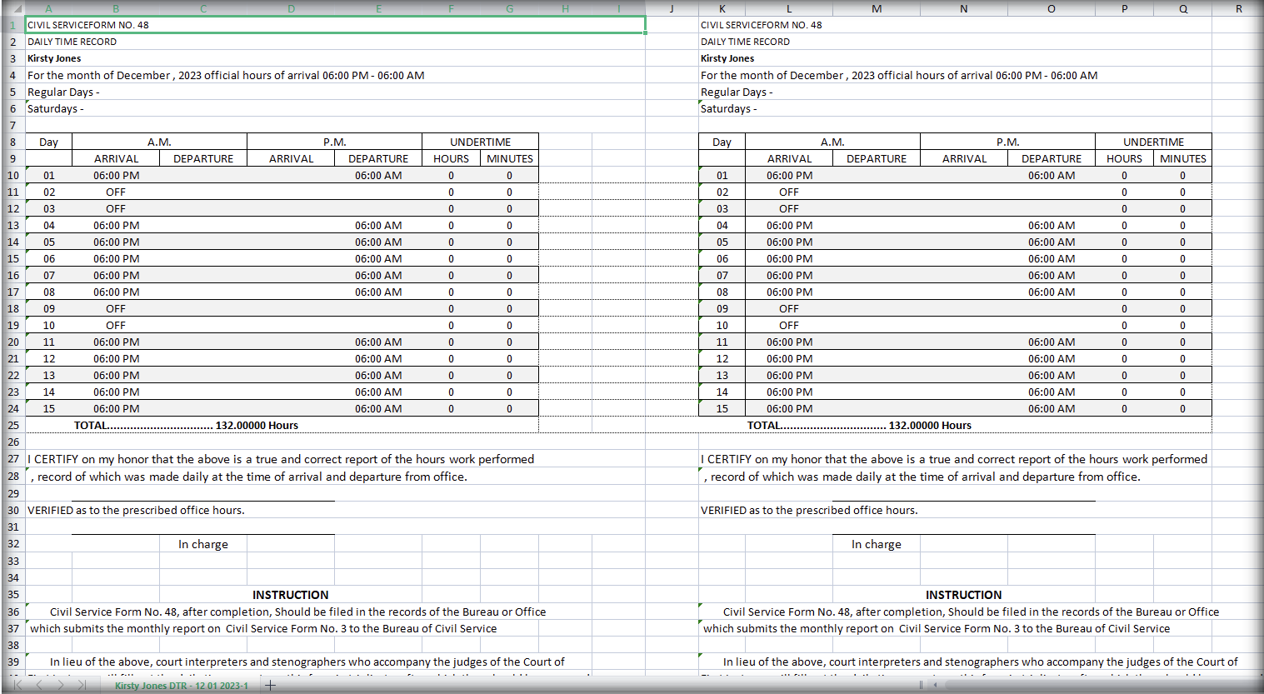The image size is (1264, 694).
Task: Select column K header
Action: (722, 8)
